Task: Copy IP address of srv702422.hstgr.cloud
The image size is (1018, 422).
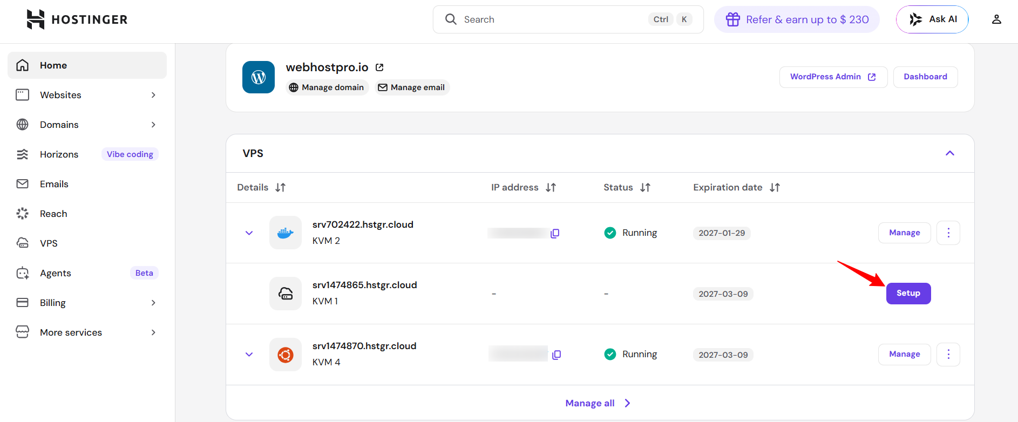Action: click(x=555, y=233)
